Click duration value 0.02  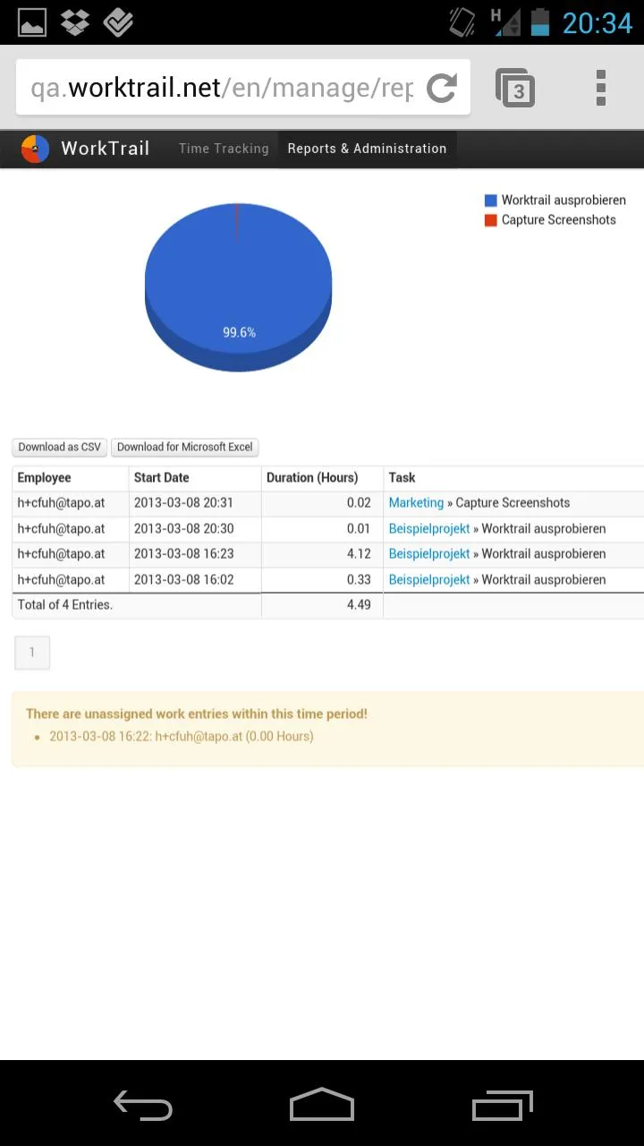pyautogui.click(x=359, y=503)
